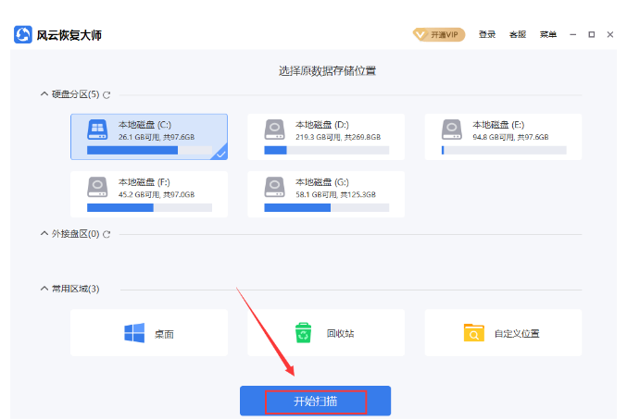
Task: Click the E: drive usage bar
Action: pos(504,151)
